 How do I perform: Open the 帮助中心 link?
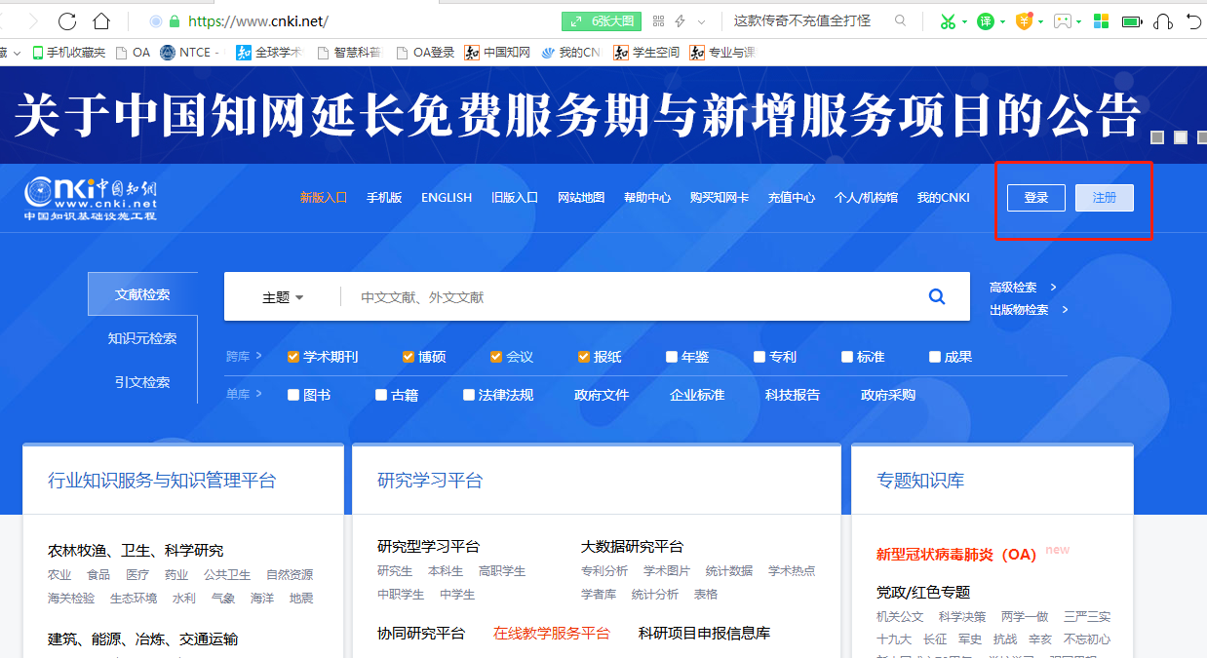point(647,198)
